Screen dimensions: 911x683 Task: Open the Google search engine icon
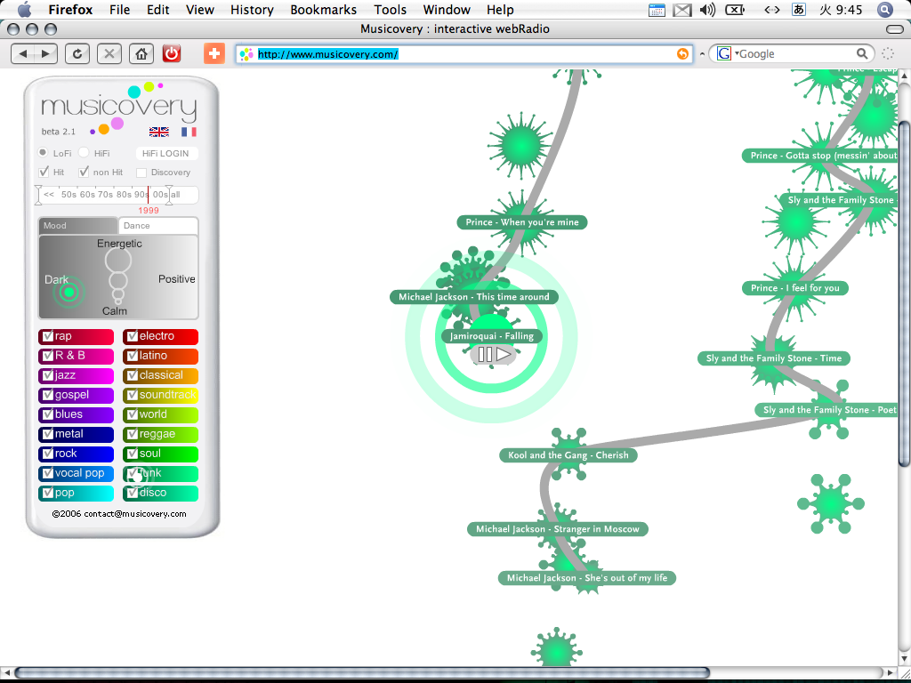point(724,54)
